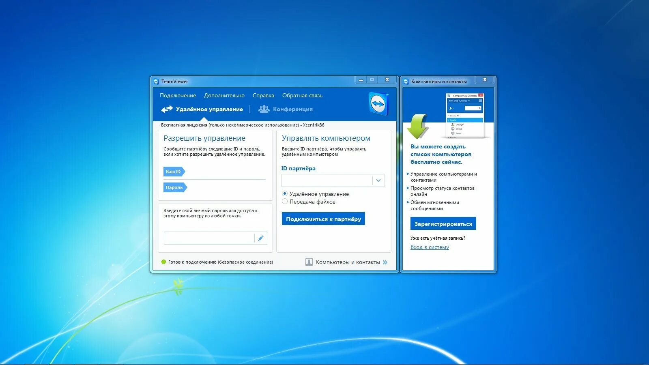Click the double chevron next to Компьютеры и контакты

click(385, 262)
